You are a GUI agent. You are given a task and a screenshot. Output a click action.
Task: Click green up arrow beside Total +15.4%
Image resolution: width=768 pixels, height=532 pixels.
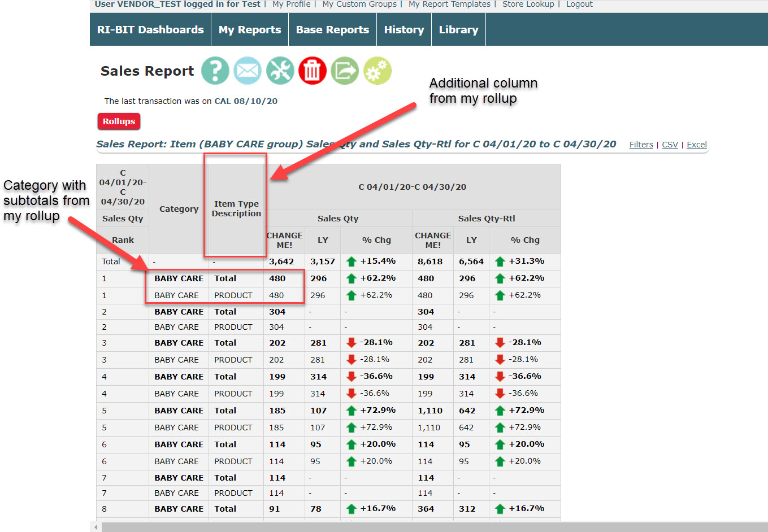[352, 261]
